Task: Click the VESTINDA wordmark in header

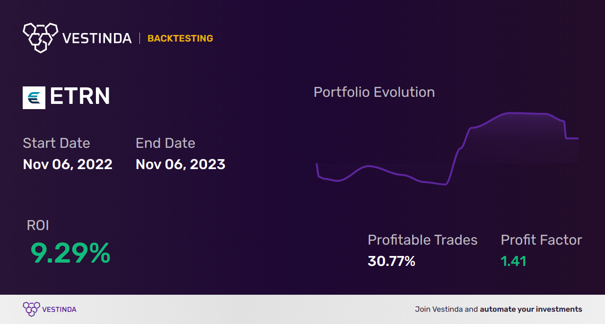Action: pyautogui.click(x=97, y=38)
